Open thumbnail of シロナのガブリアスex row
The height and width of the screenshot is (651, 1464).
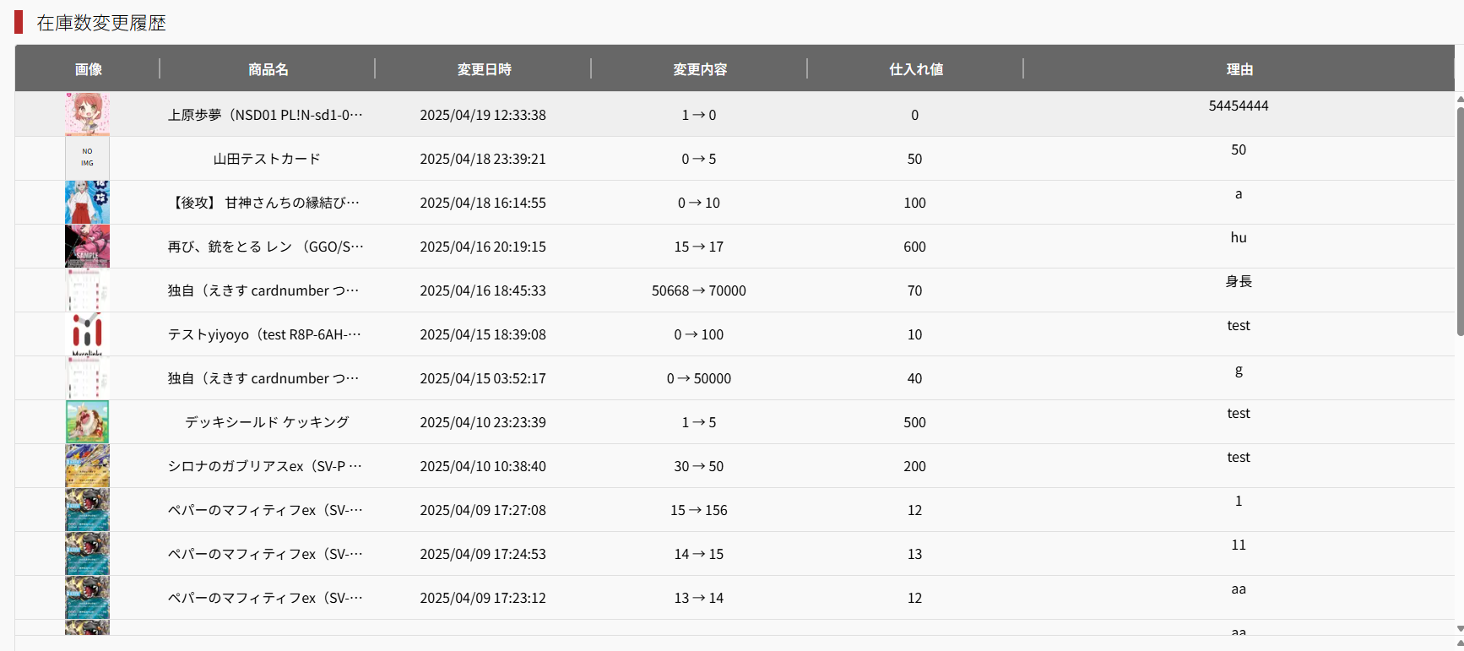[x=87, y=465]
